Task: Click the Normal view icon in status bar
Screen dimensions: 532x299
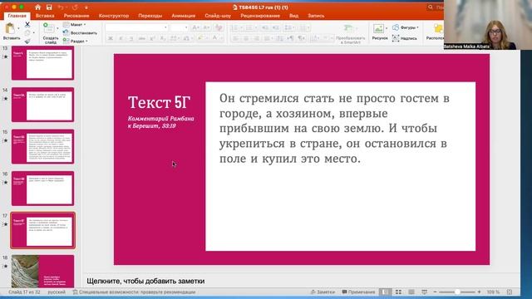Action: (x=385, y=292)
